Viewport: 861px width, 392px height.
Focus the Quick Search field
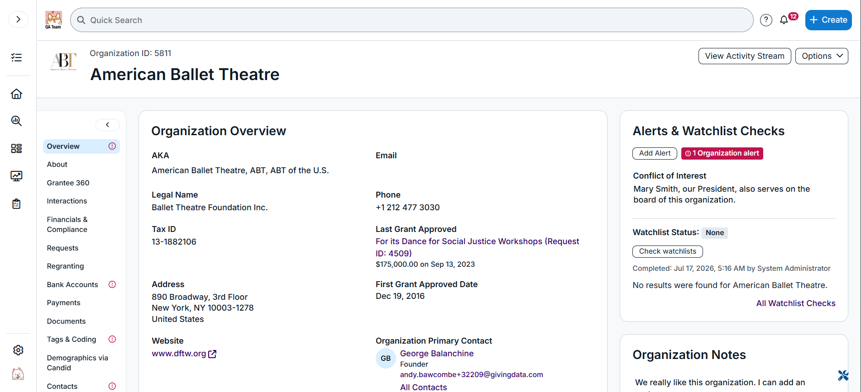coord(412,20)
